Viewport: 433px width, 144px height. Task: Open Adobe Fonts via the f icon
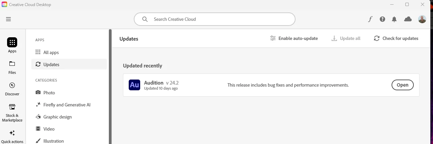coord(370,19)
